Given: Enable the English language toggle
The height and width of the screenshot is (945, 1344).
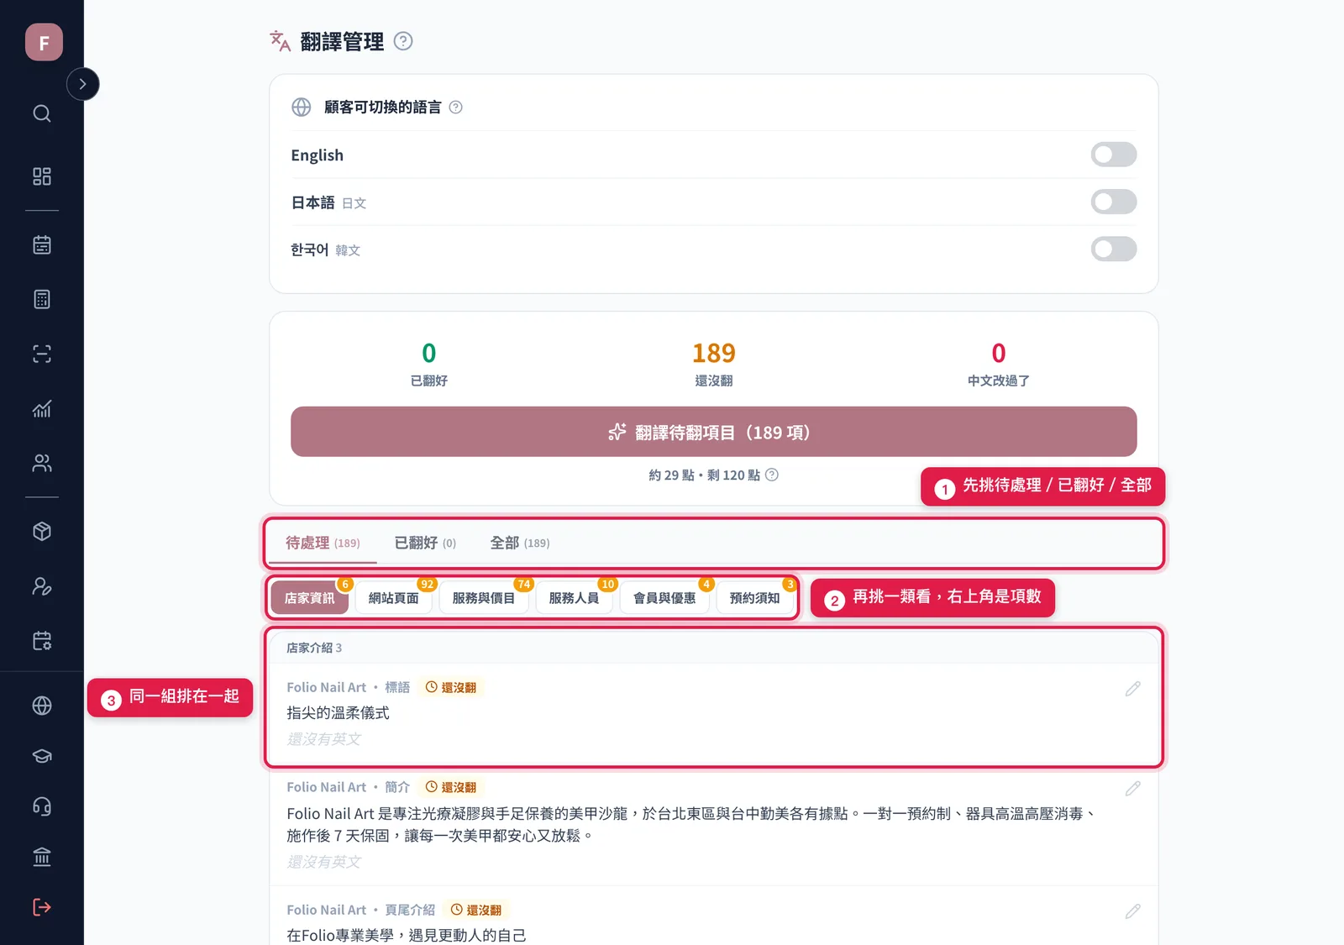Looking at the screenshot, I should click(x=1114, y=155).
